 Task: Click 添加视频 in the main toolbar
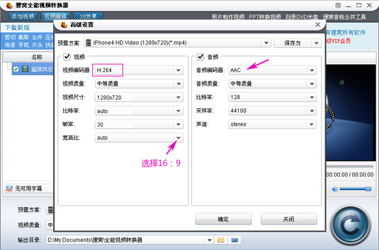point(23,16)
